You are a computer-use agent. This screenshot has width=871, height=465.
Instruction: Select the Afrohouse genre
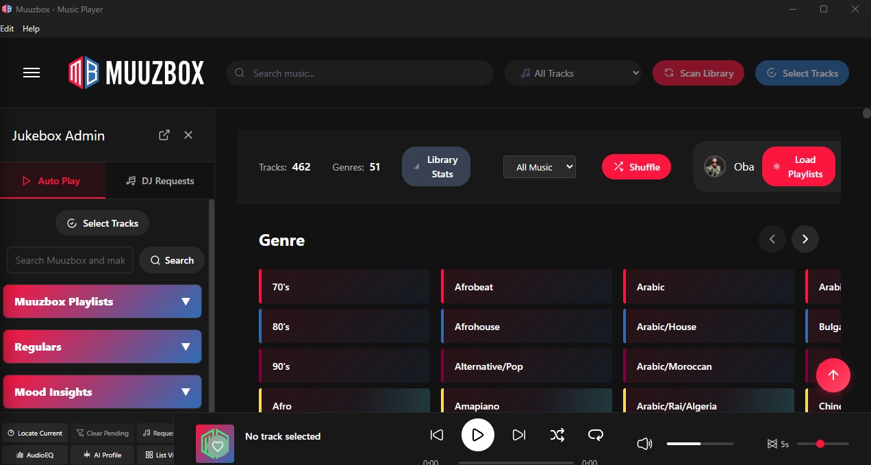[527, 327]
